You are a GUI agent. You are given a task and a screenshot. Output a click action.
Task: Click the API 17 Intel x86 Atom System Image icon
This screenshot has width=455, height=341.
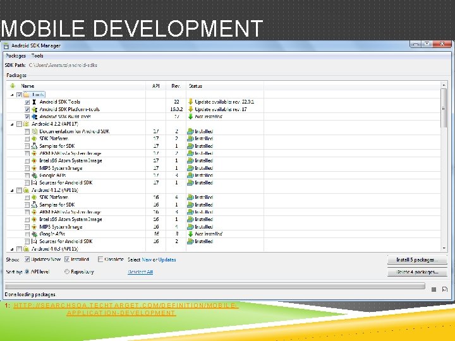point(34,160)
